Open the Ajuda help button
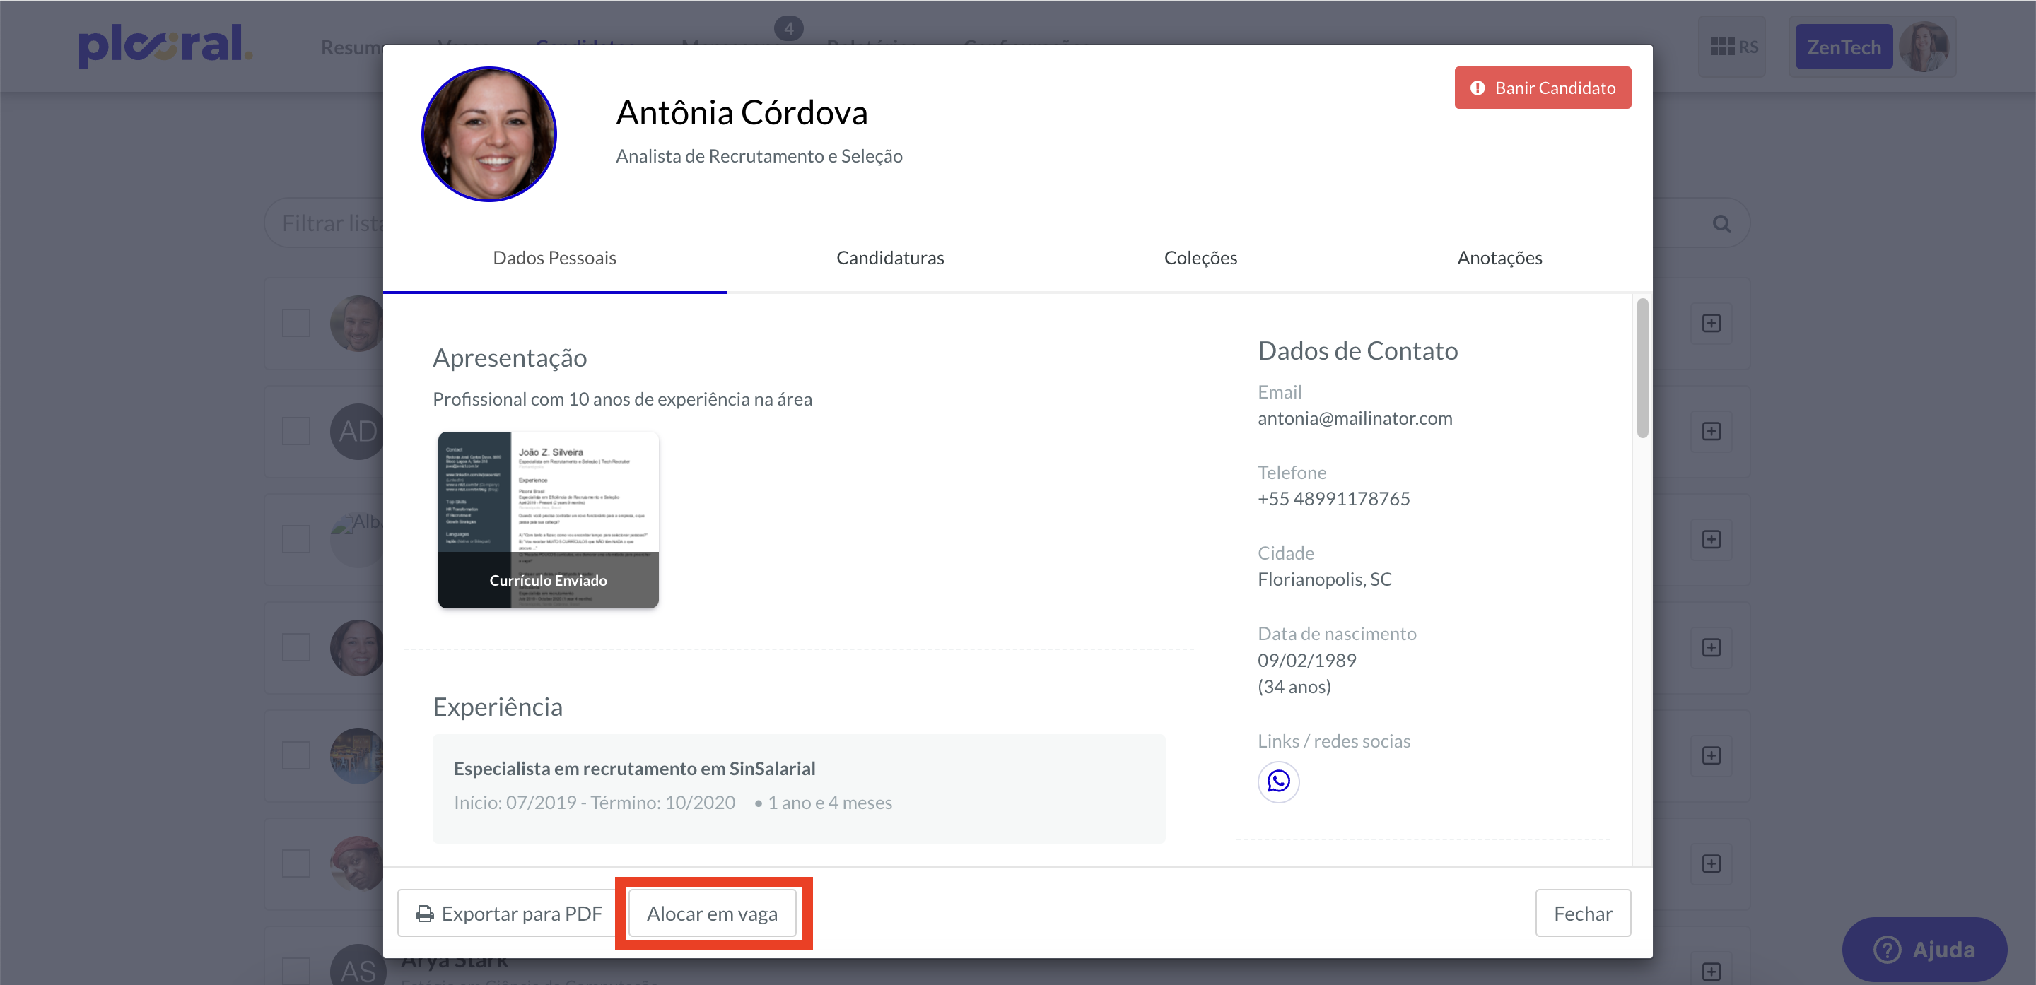Image resolution: width=2036 pixels, height=985 pixels. pyautogui.click(x=1924, y=950)
